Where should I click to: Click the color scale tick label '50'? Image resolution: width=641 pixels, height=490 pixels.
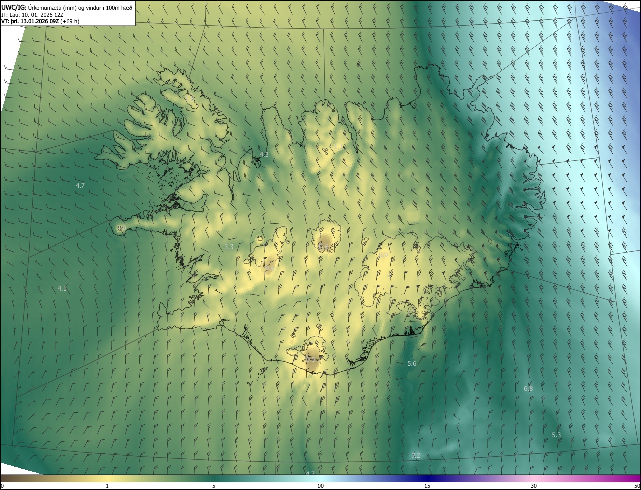pos(636,486)
